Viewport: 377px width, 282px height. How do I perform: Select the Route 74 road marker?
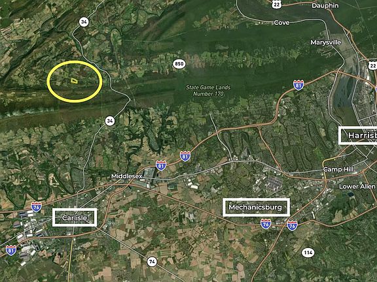click(152, 261)
